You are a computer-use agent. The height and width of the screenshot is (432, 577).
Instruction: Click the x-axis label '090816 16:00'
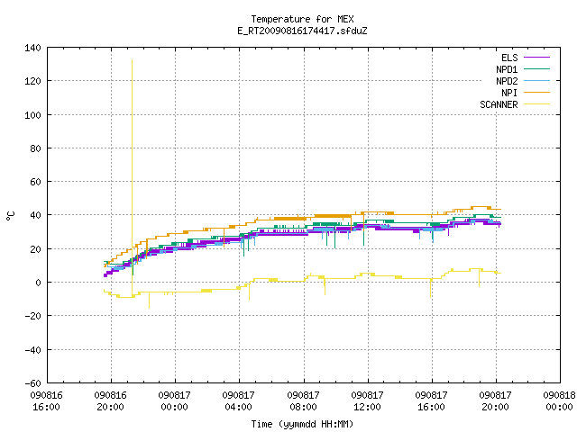tap(46, 401)
